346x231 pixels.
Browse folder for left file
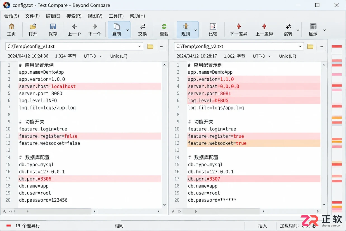click(150, 46)
